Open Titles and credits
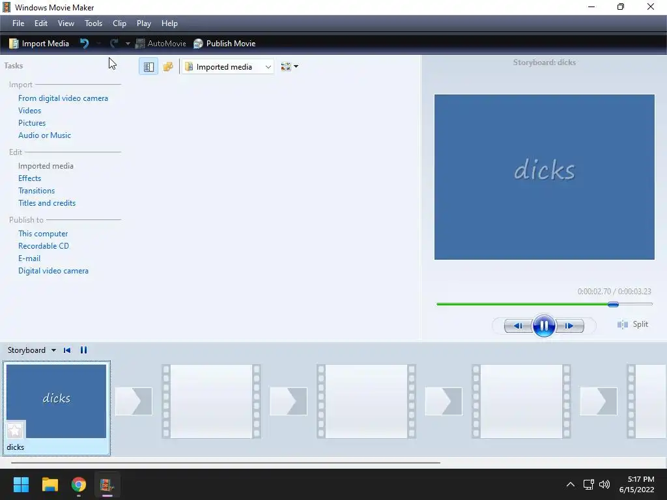 (x=47, y=203)
